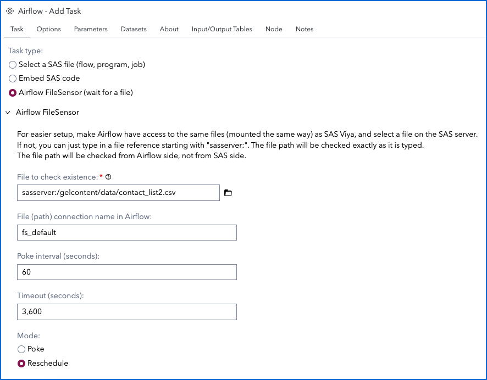Focus the connection name field with fs_default
This screenshot has height=380, width=487.
[x=127, y=232]
